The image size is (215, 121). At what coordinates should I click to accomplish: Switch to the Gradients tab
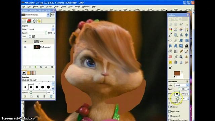(x=33, y=73)
